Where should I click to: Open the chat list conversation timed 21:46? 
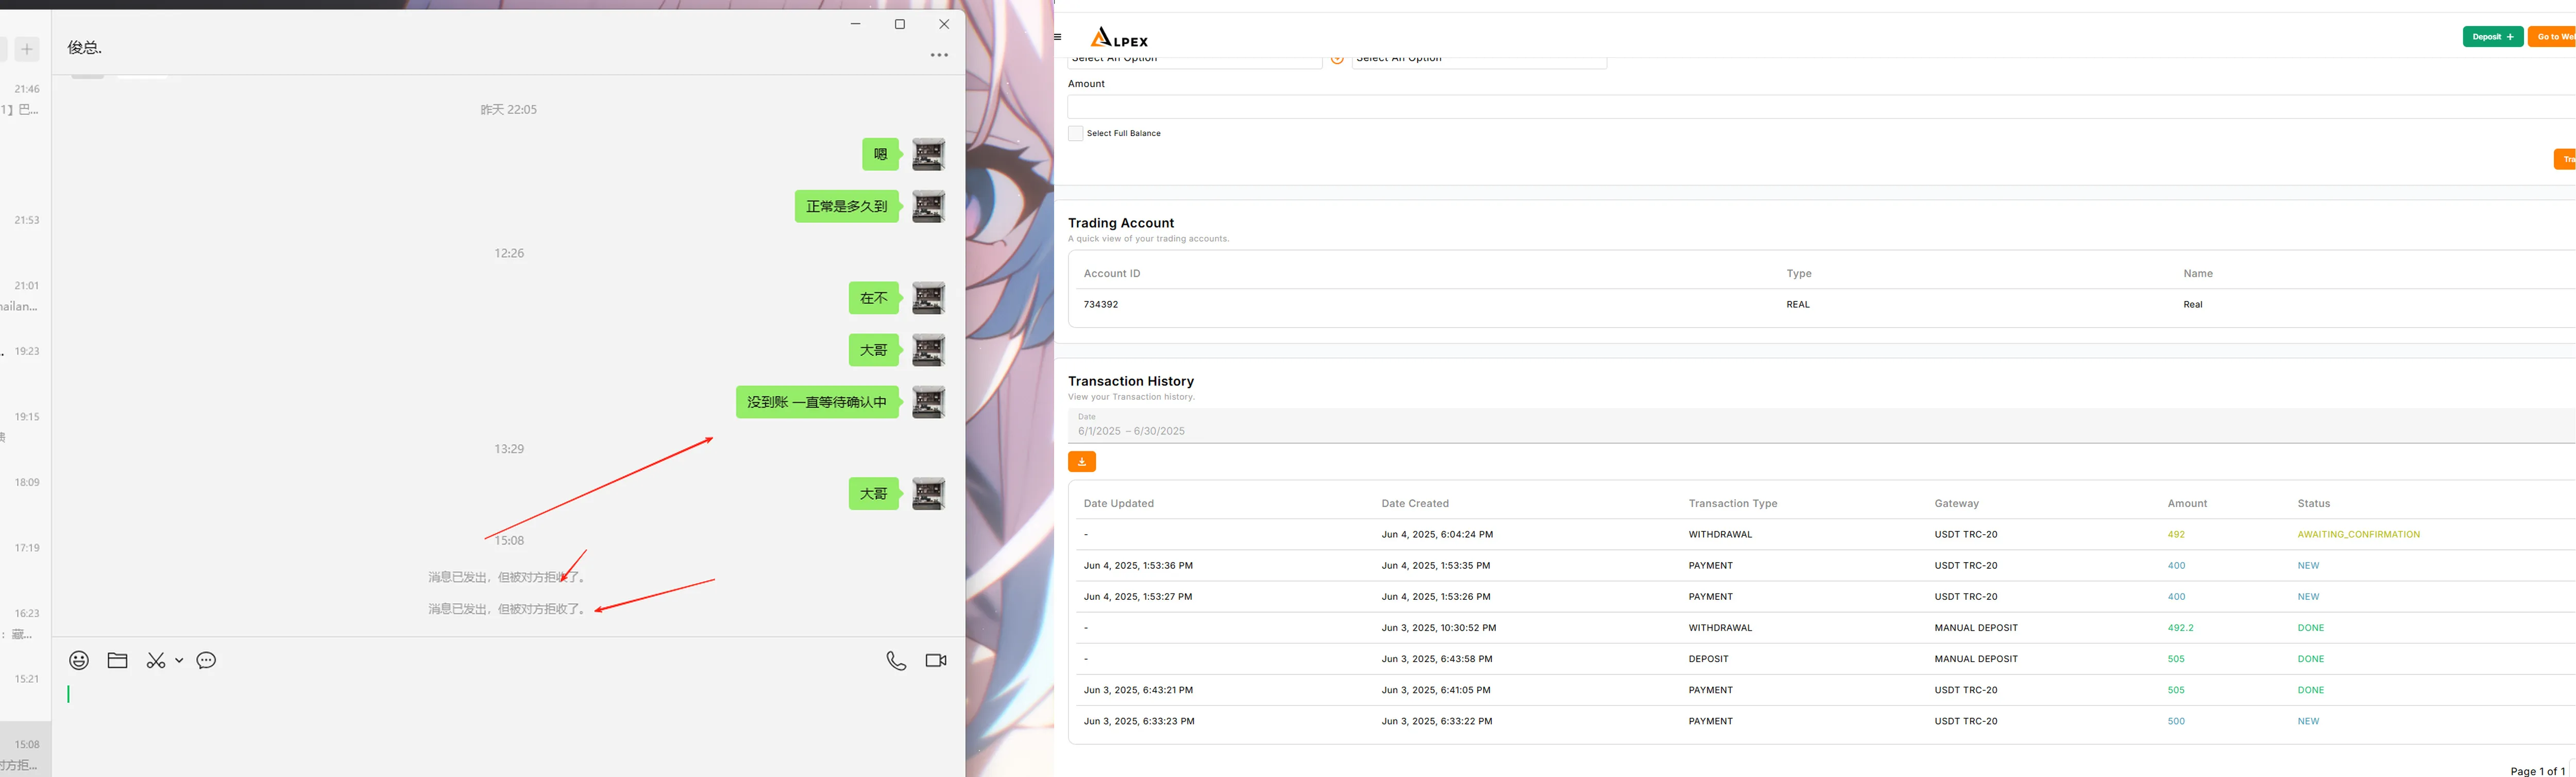coord(26,99)
